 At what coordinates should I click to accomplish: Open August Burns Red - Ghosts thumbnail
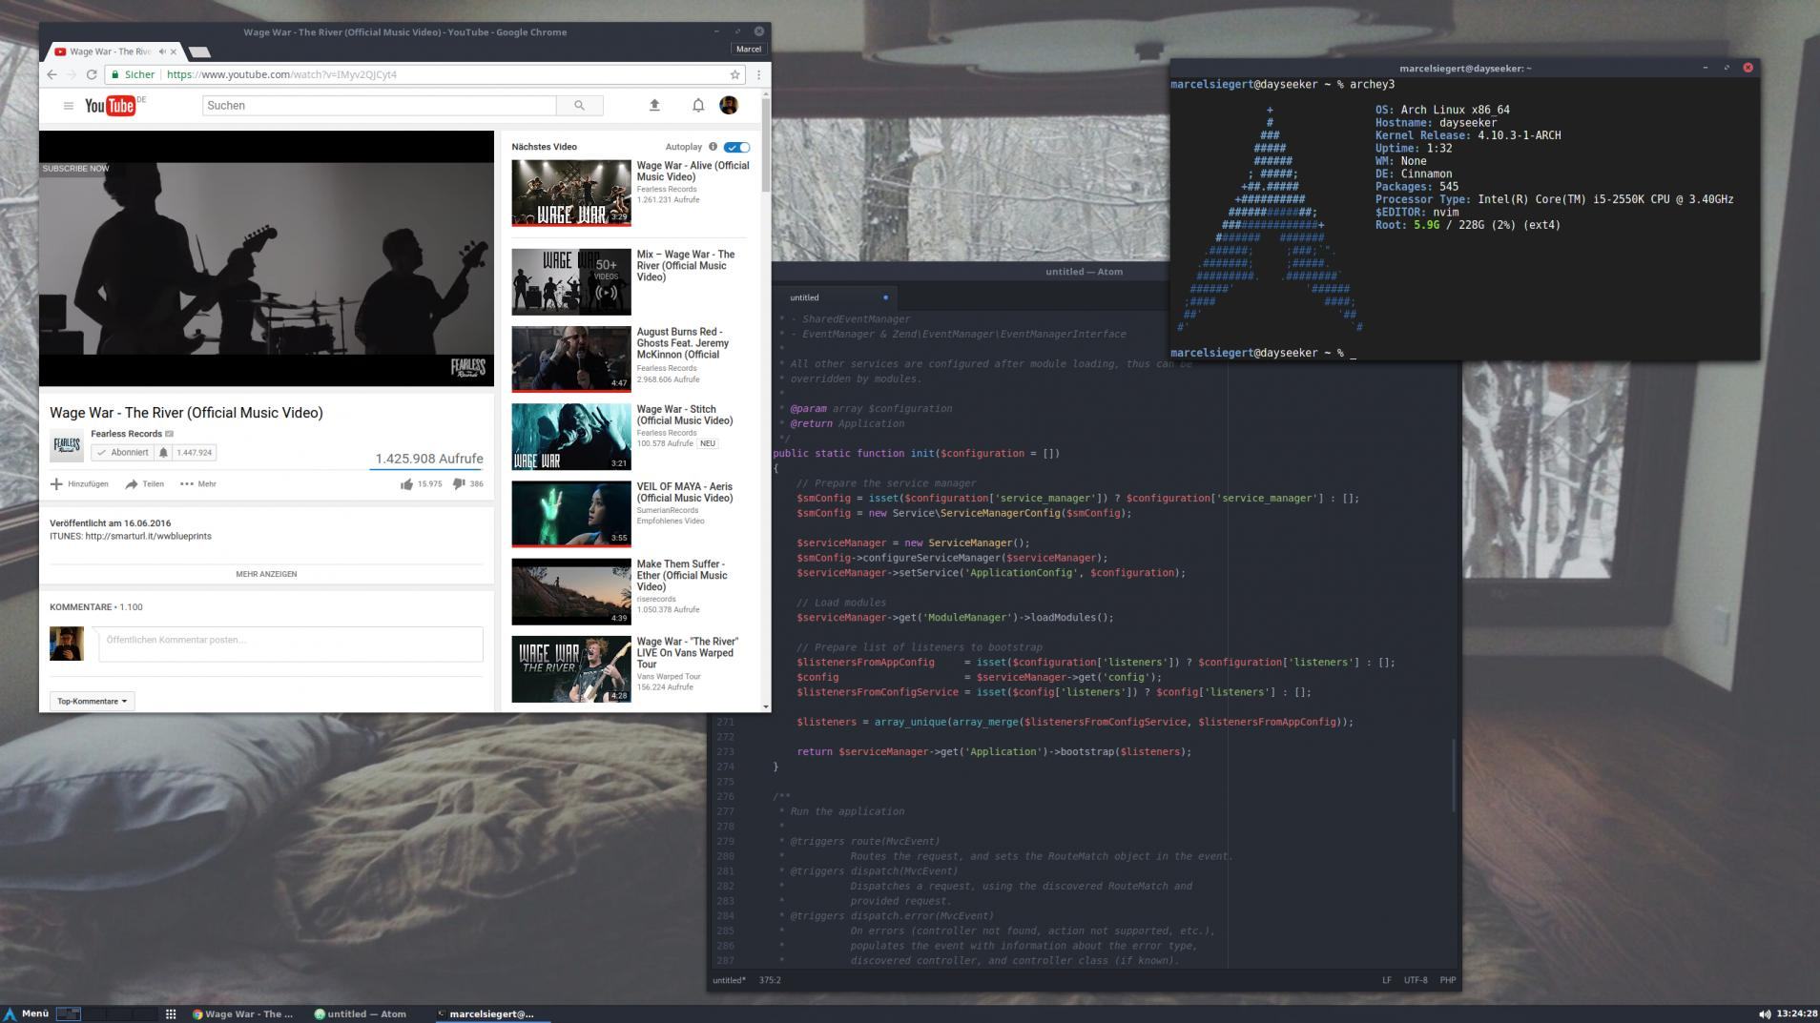(x=571, y=359)
